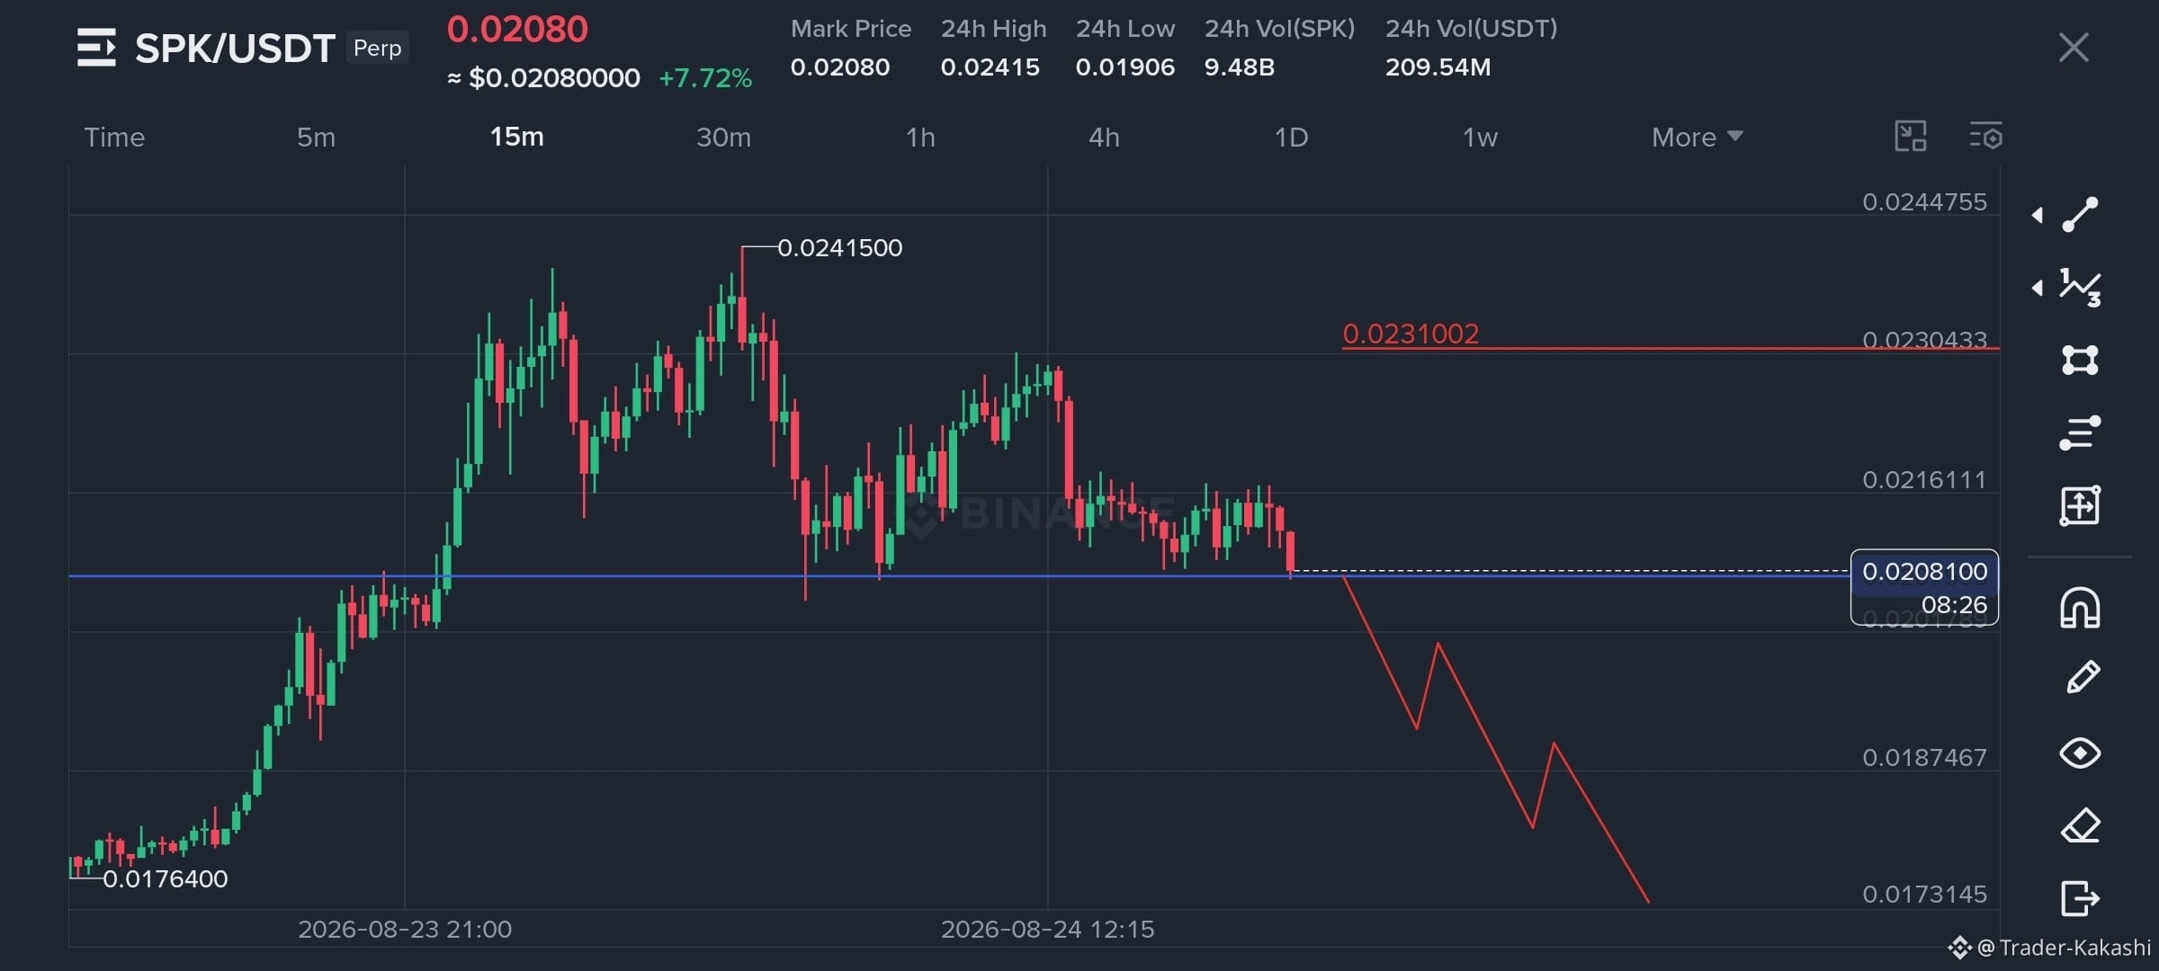Switch to the Time chart view

coord(114,137)
